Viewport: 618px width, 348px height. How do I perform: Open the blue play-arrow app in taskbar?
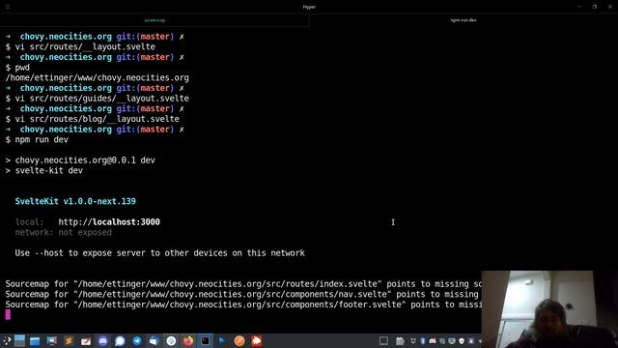222,341
